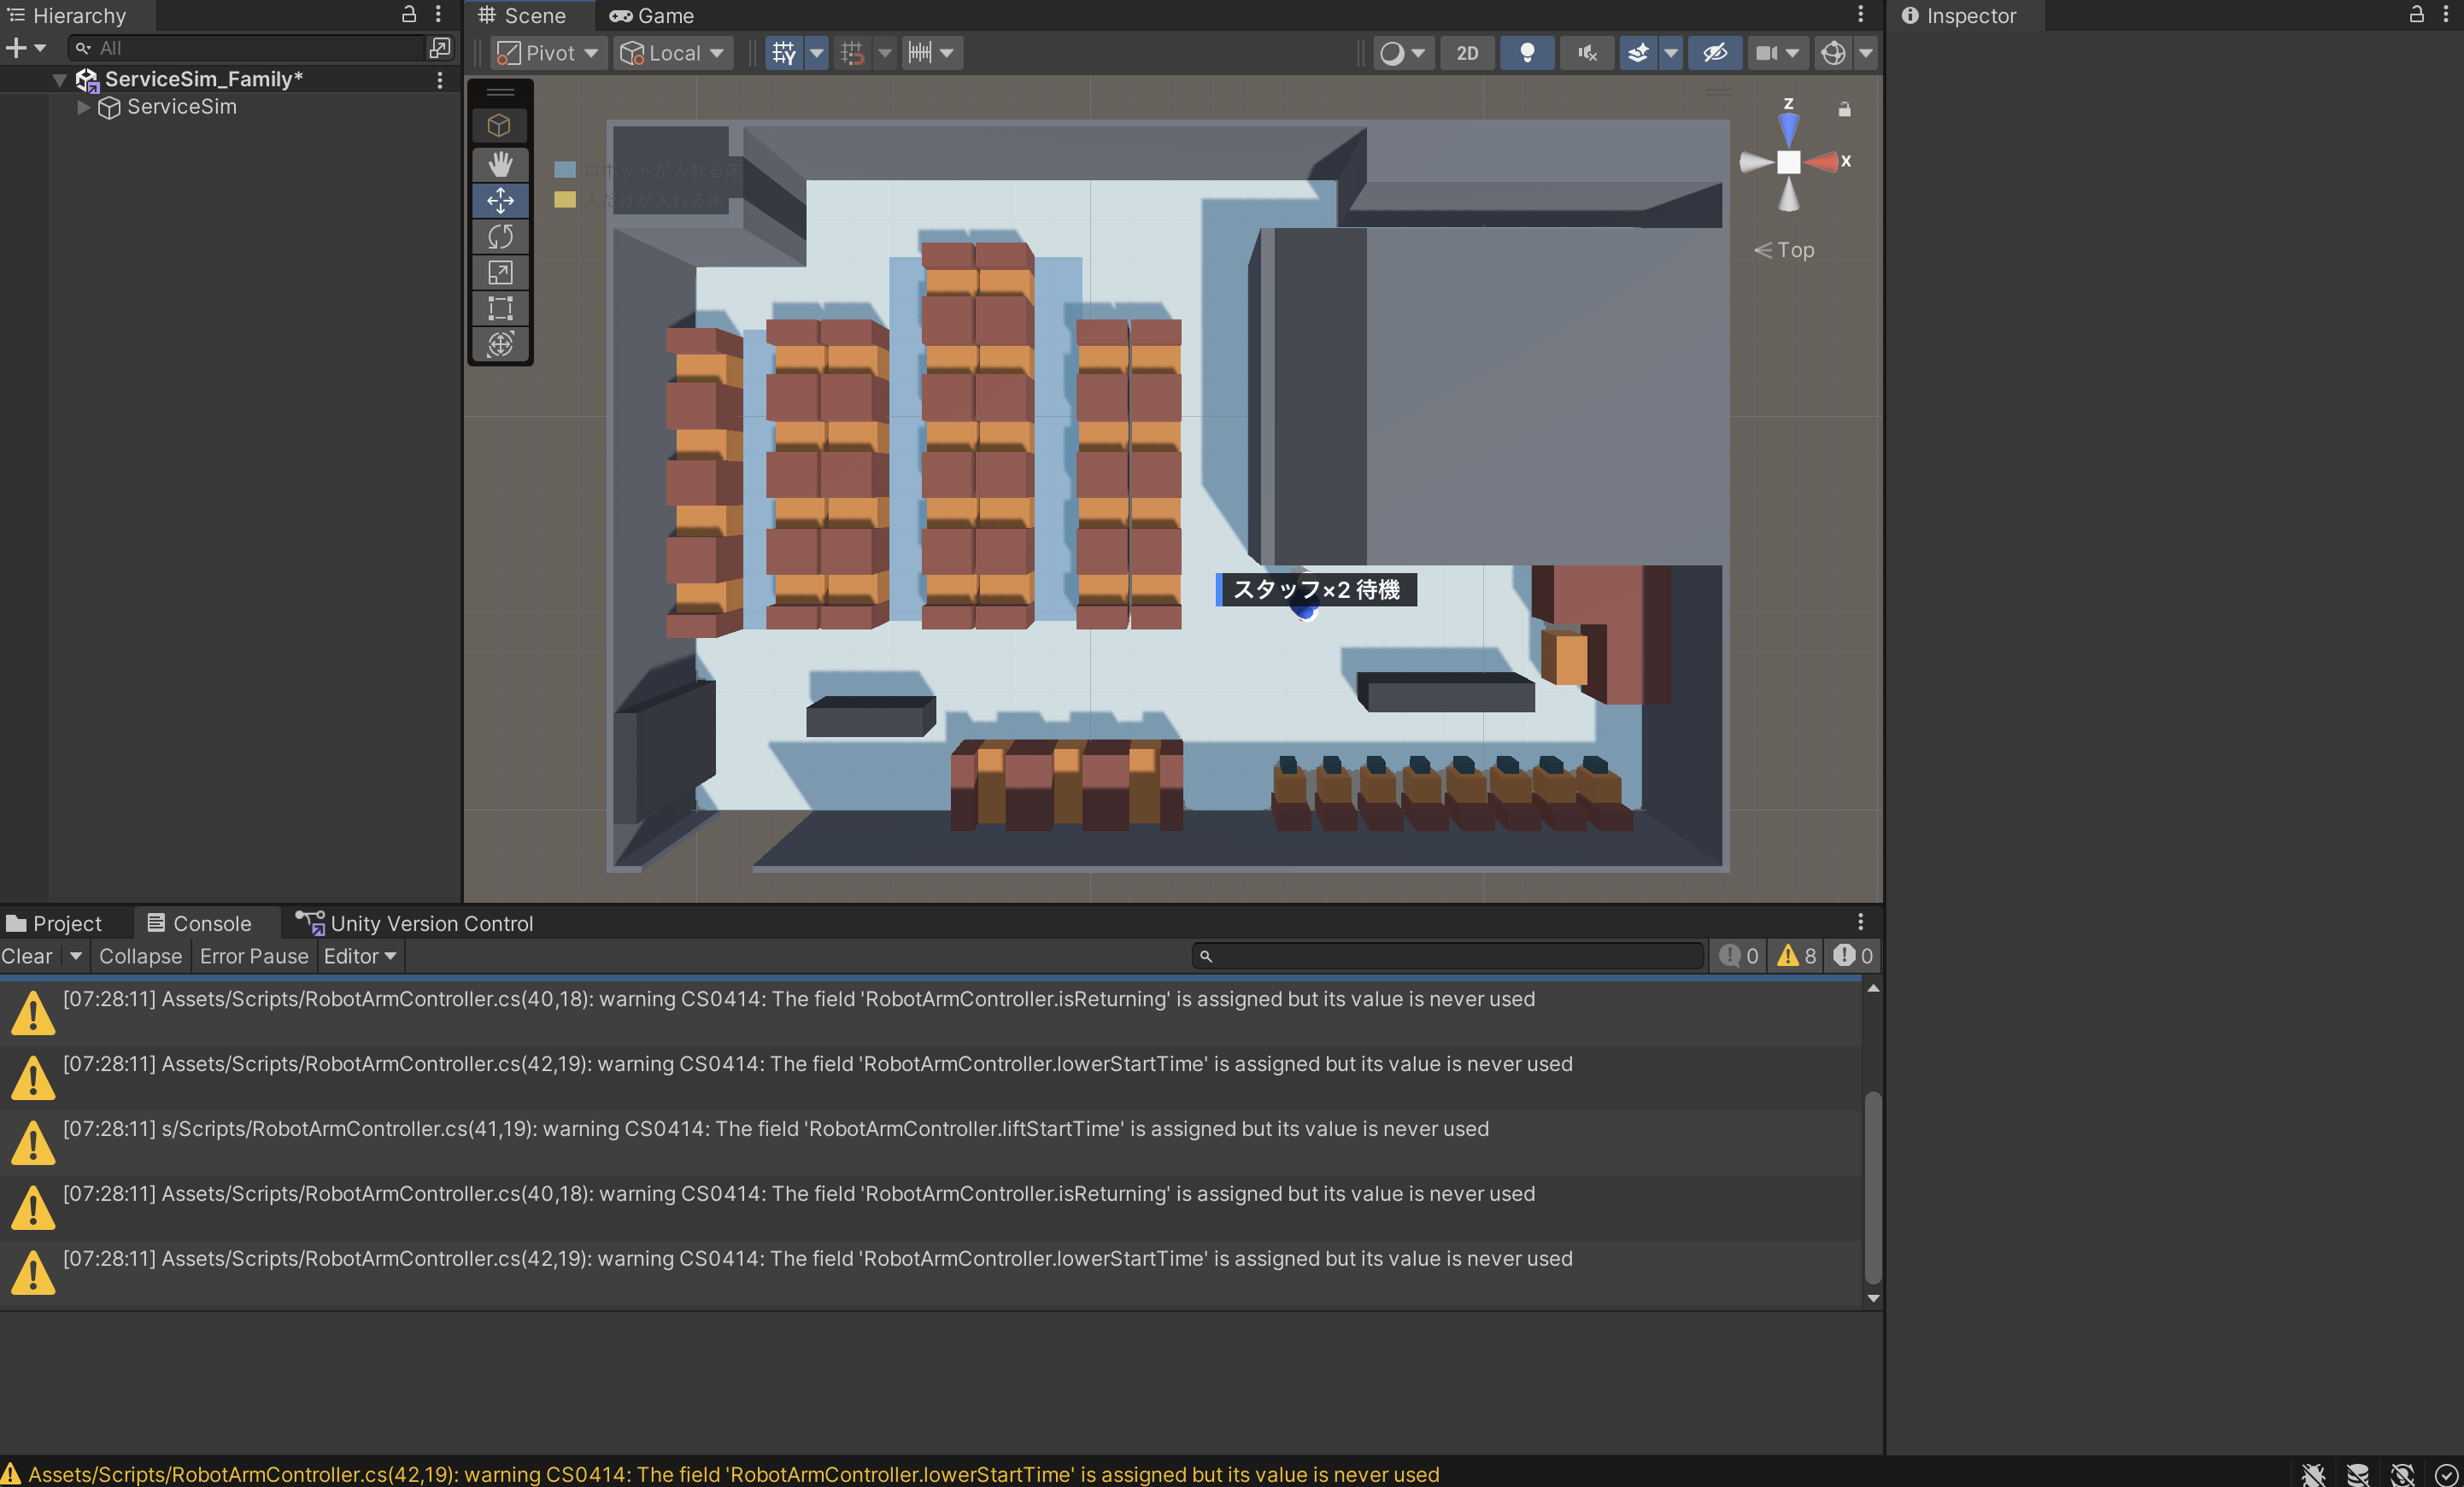2464x1487 pixels.
Task: Select the Scale tool
Action: click(500, 272)
